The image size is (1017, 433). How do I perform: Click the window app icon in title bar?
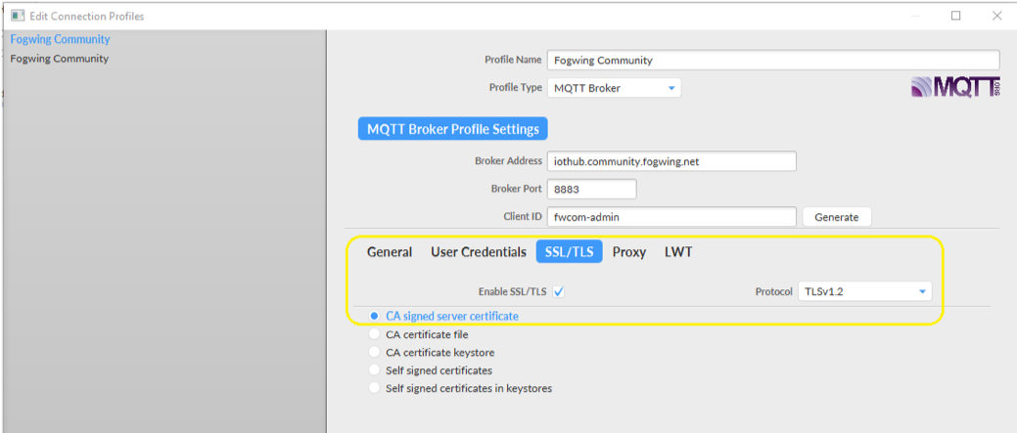pyautogui.click(x=18, y=16)
